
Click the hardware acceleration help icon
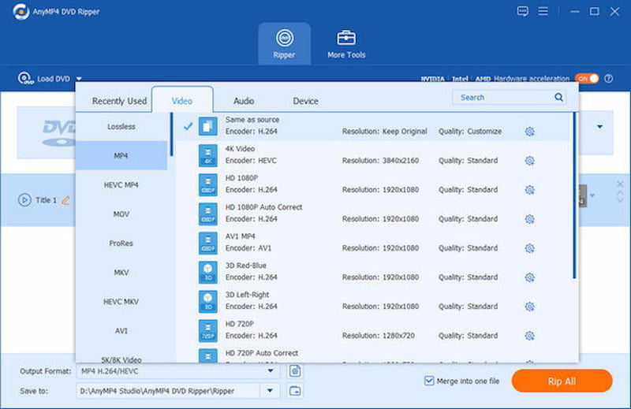pyautogui.click(x=608, y=79)
